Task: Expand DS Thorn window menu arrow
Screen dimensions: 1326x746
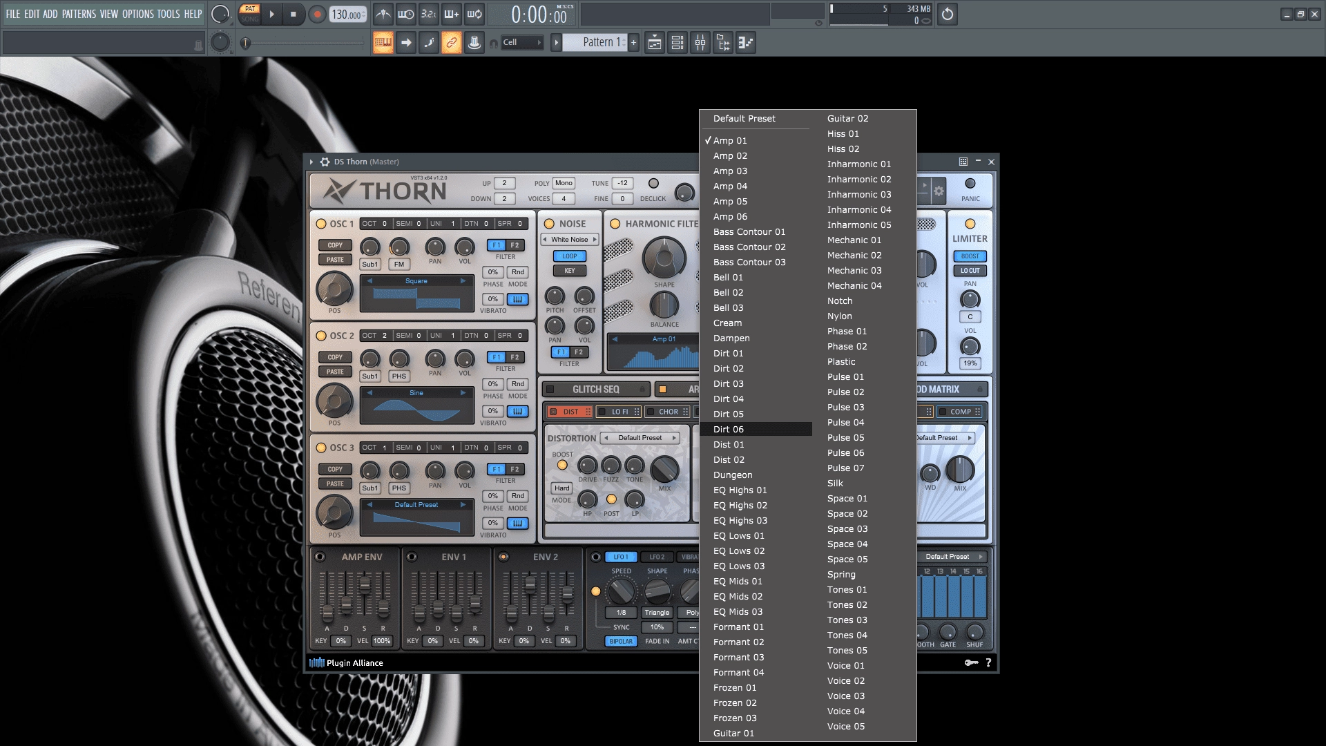Action: point(311,162)
